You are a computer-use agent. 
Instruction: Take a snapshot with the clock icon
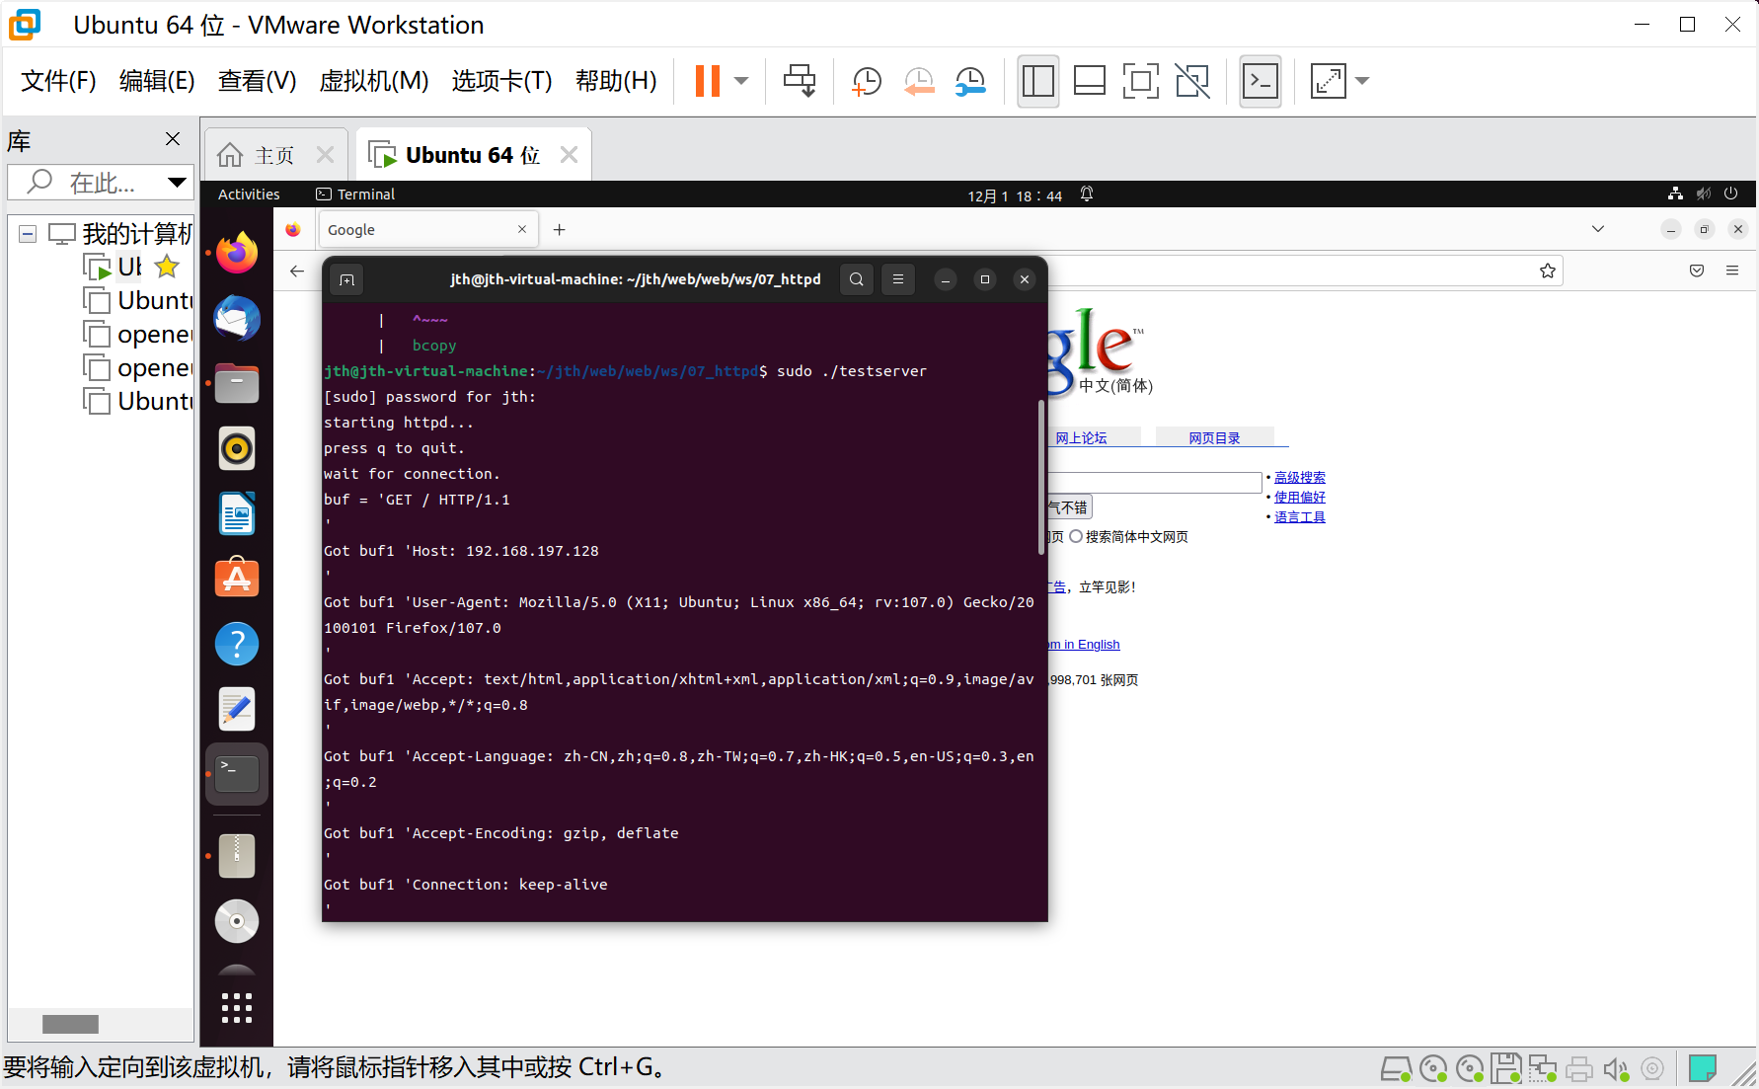[x=866, y=81]
